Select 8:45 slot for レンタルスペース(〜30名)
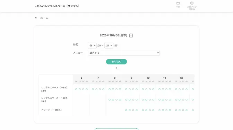Image resolution: width=233 pixels, height=130 pixels. (x=120, y=100)
